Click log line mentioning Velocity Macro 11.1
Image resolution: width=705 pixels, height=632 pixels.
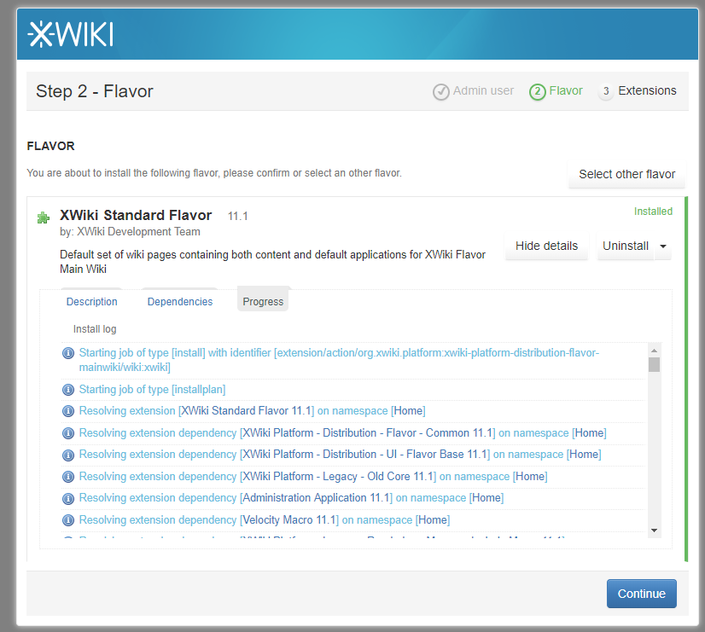click(x=265, y=520)
